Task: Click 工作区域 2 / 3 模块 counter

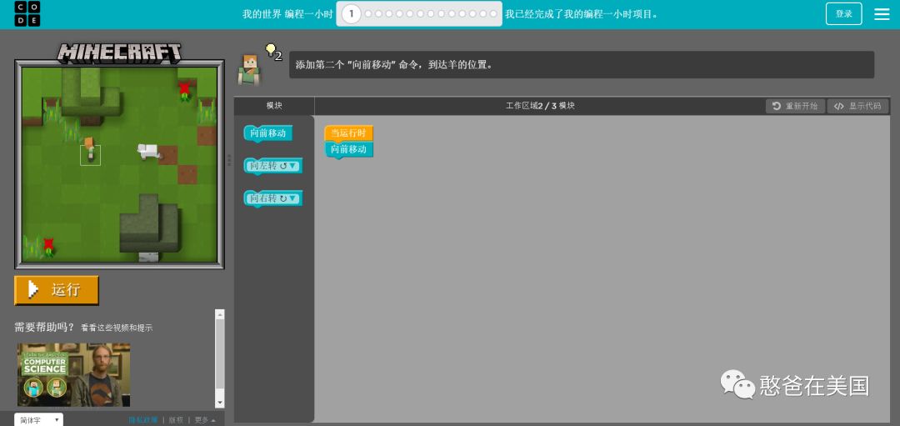Action: pos(540,106)
